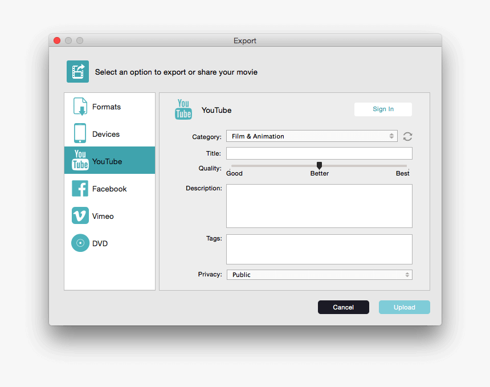
Task: Click the export movie icon at top
Action: click(x=77, y=72)
